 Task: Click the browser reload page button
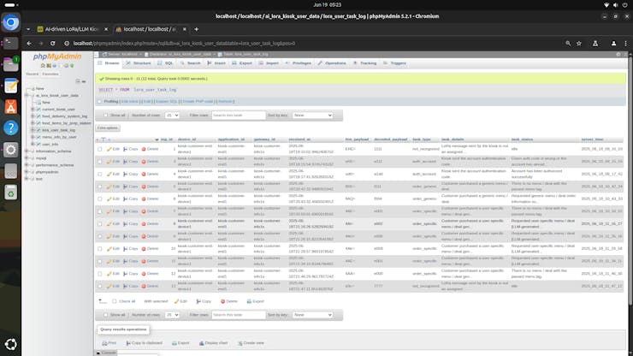(54, 42)
